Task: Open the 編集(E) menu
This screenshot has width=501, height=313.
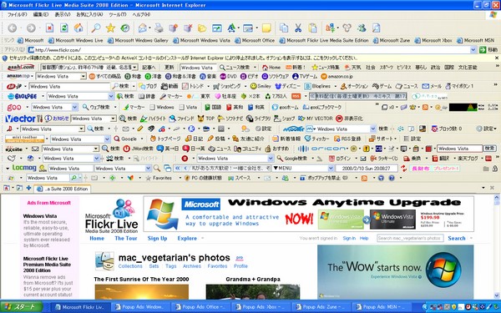Action: tap(41, 14)
